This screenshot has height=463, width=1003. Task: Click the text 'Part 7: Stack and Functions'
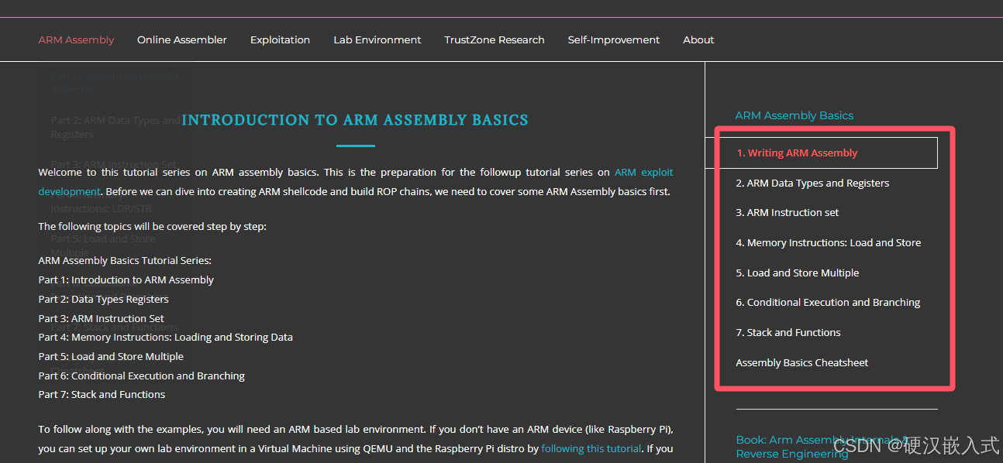[x=102, y=394]
